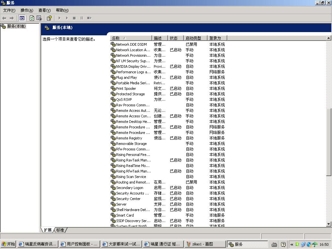Screen dimensions: 332x249
Task: Click the Server service gear icon
Action: [x=113, y=204]
